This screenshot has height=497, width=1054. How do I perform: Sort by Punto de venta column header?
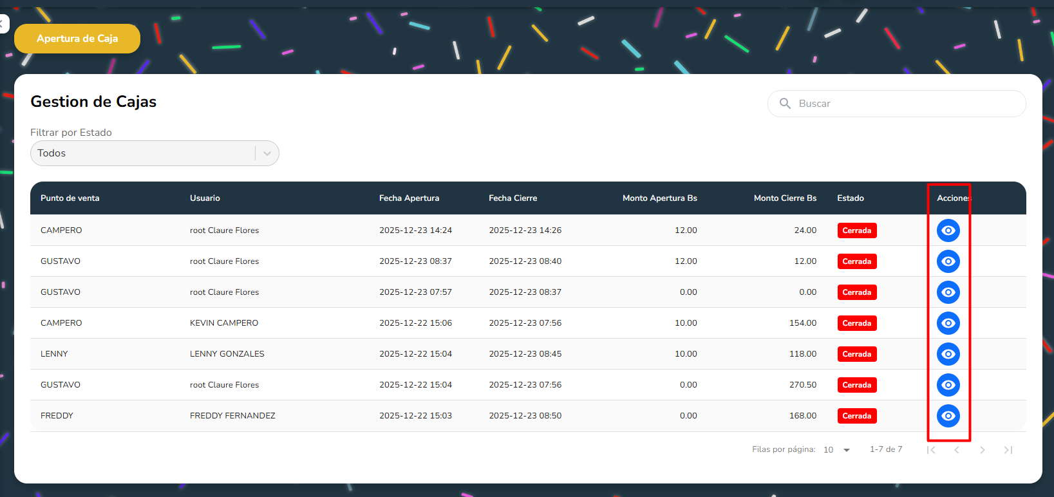click(70, 198)
